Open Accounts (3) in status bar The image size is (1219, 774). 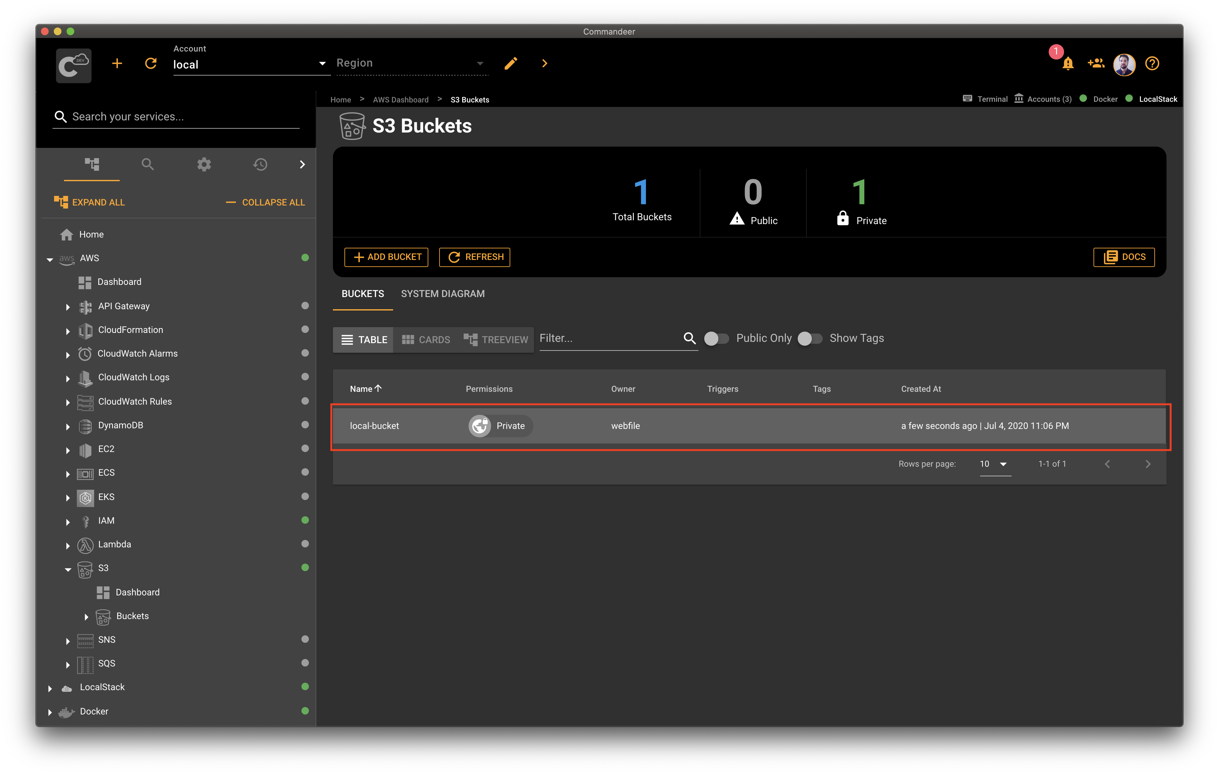pyautogui.click(x=1043, y=99)
